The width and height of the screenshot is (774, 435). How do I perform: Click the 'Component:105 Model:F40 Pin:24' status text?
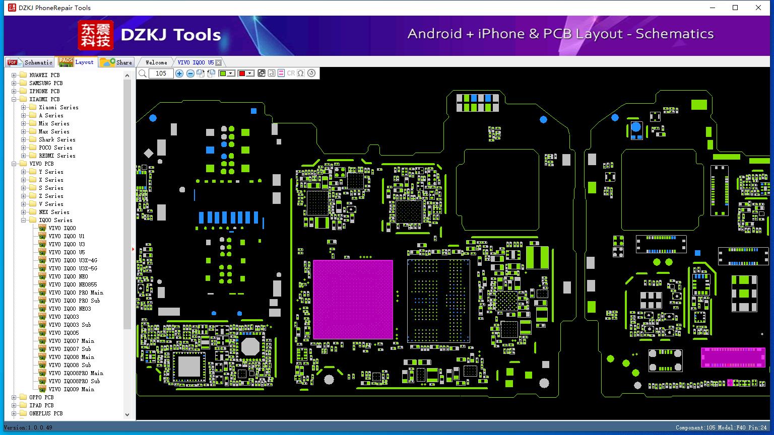[721, 427]
